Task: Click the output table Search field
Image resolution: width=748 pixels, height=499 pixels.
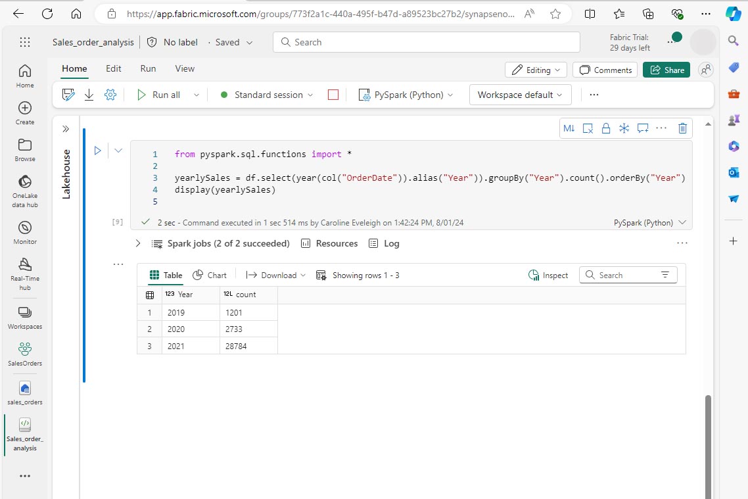Action: pos(628,275)
